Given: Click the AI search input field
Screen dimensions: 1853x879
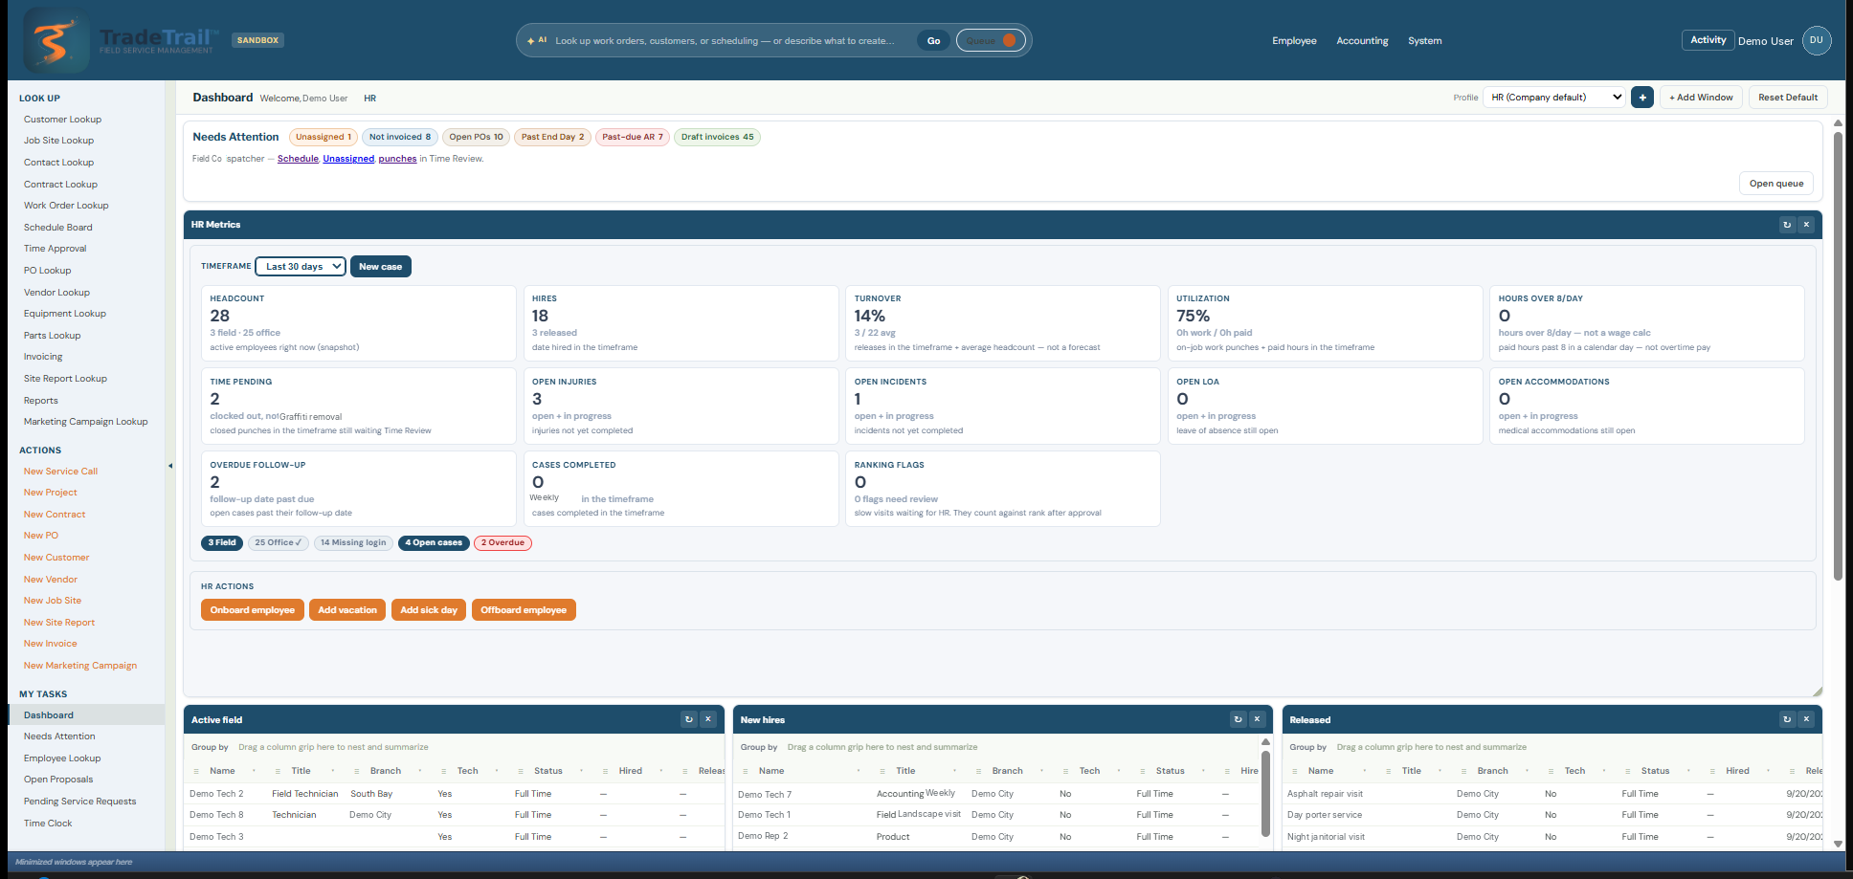Looking at the screenshot, I should coord(732,41).
